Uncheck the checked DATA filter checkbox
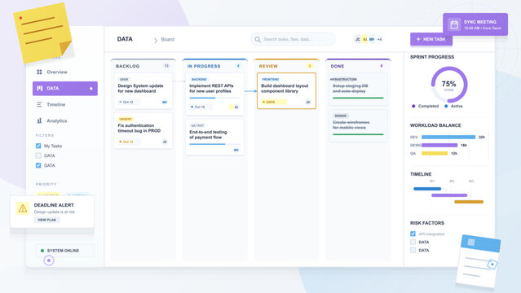The width and height of the screenshot is (521, 293). 38,165
